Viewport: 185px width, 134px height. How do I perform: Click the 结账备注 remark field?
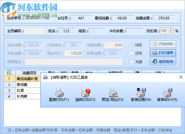click(74, 62)
